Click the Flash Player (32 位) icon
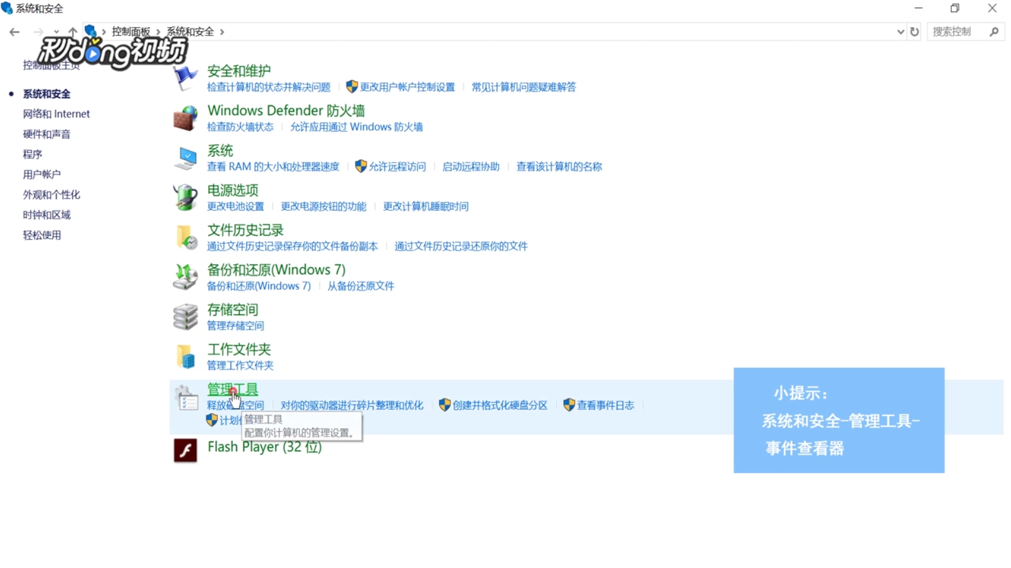 click(185, 450)
